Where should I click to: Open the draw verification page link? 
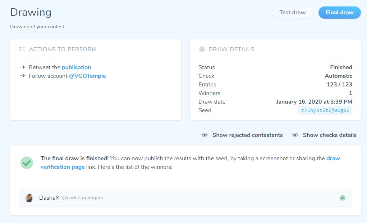pos(190,163)
